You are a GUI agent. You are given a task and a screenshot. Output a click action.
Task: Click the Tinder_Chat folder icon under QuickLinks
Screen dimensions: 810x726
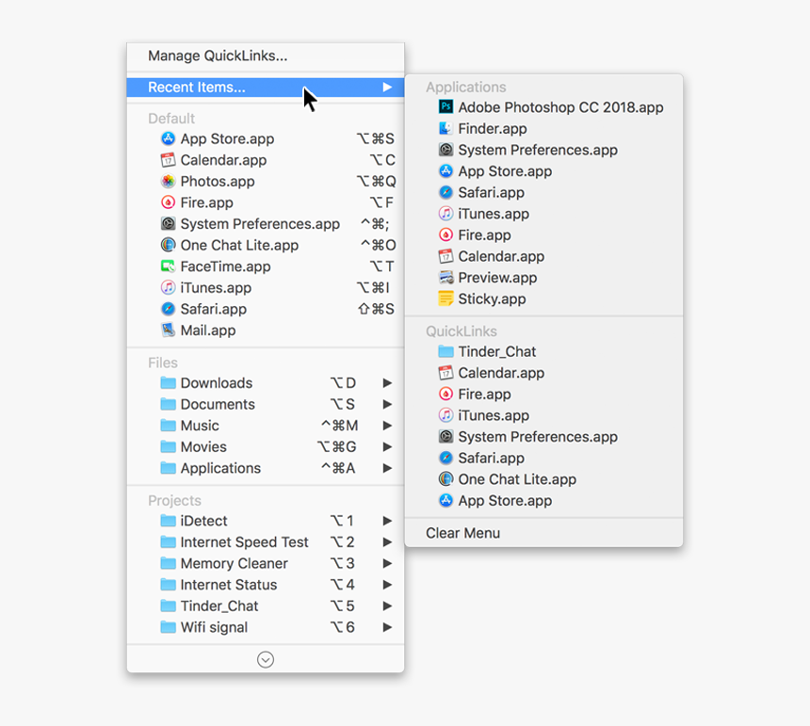446,352
